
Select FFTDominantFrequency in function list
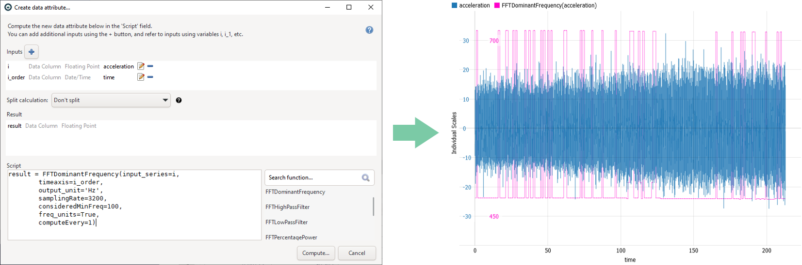click(295, 192)
